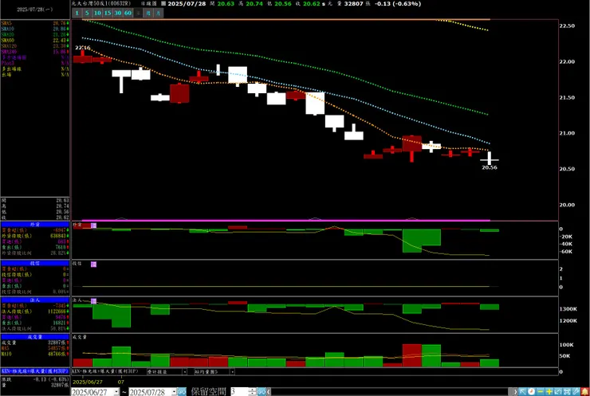Image resolution: width=590 pixels, height=396 pixels.
Task: Click the SMA10 indicator row
Action: pos(35,29)
